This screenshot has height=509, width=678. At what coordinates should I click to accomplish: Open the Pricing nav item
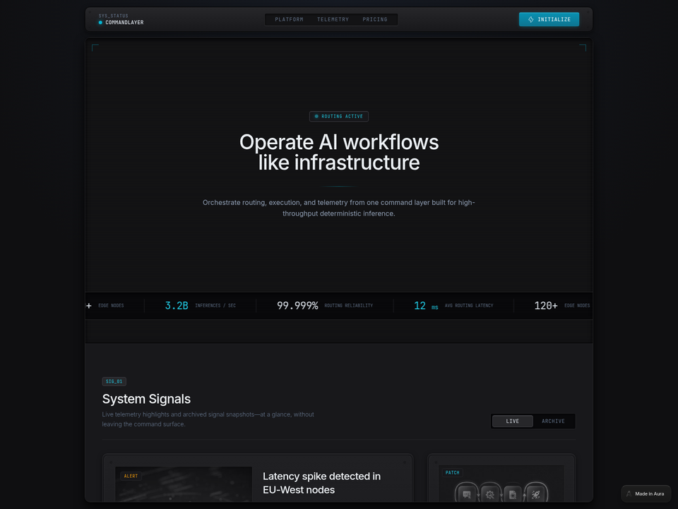pos(375,20)
